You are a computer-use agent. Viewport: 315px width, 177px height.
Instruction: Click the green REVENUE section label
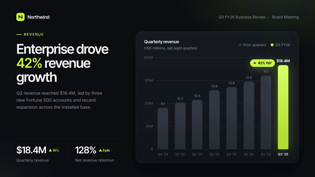tap(34, 34)
